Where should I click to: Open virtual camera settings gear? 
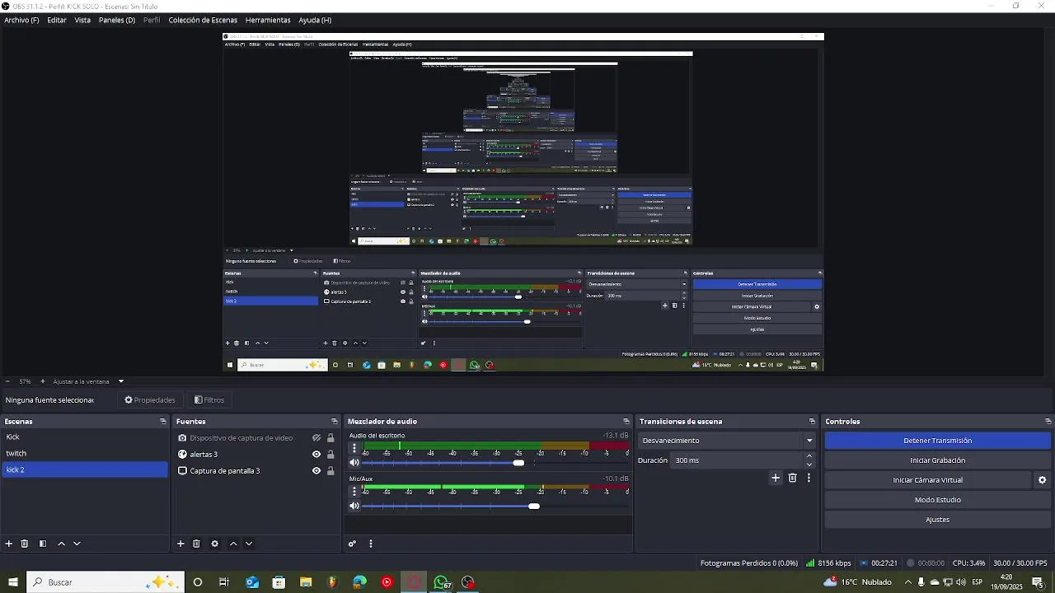[x=1043, y=480]
